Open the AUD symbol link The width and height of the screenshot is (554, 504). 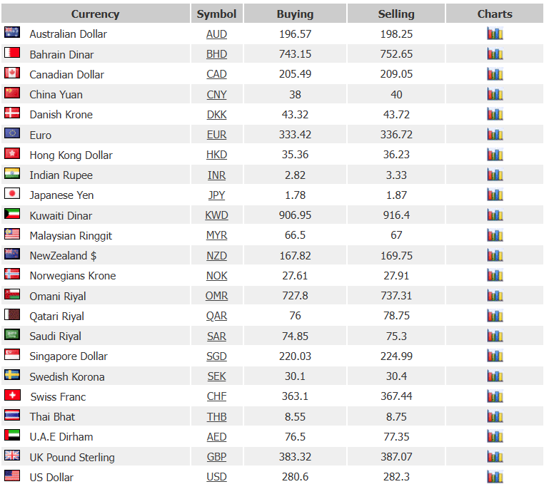(216, 34)
